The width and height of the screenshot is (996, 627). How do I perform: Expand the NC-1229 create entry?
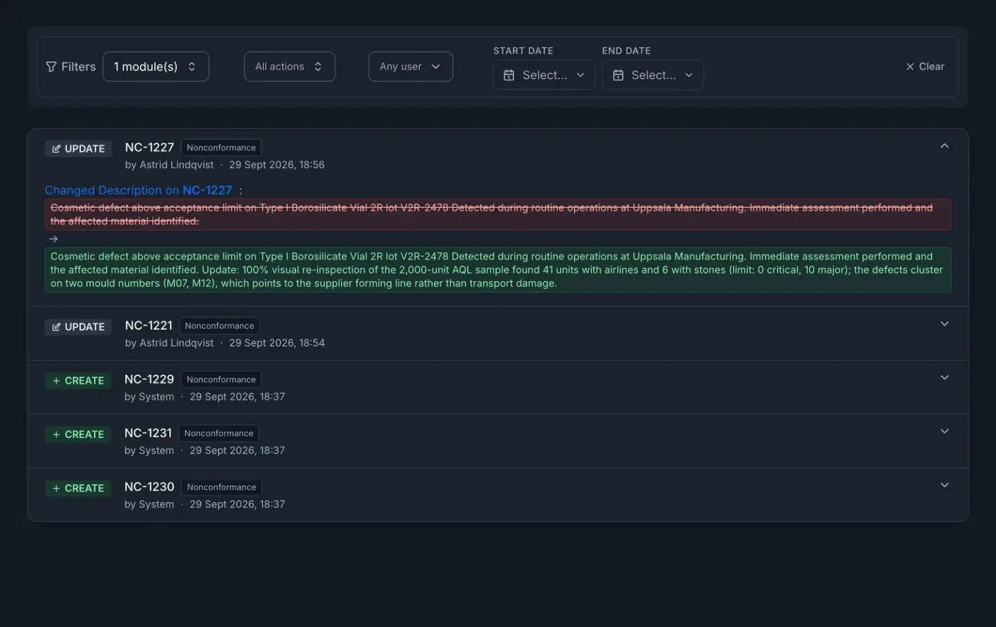click(944, 378)
